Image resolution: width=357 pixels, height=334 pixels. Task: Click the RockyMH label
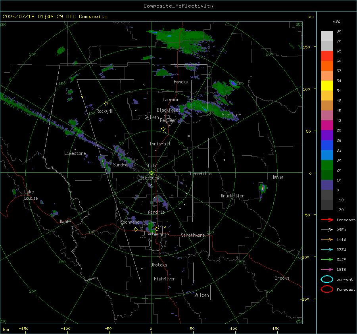[x=105, y=111]
